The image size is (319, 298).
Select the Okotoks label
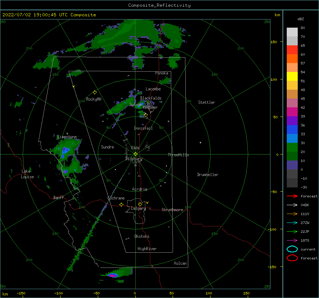point(142,236)
